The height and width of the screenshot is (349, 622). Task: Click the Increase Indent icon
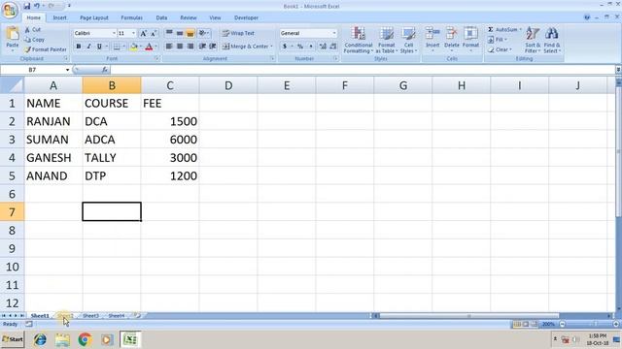(x=213, y=47)
